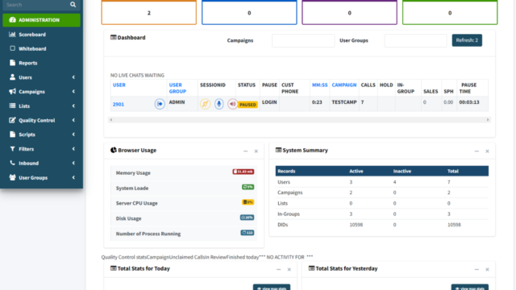Click scrollbar right arrow under agent table

coord(488,120)
